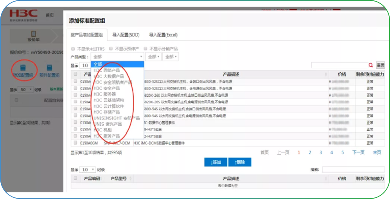Tick the 配置组名称 header checkbox in background
Viewport: 390px width, 199px height.
point(16,100)
